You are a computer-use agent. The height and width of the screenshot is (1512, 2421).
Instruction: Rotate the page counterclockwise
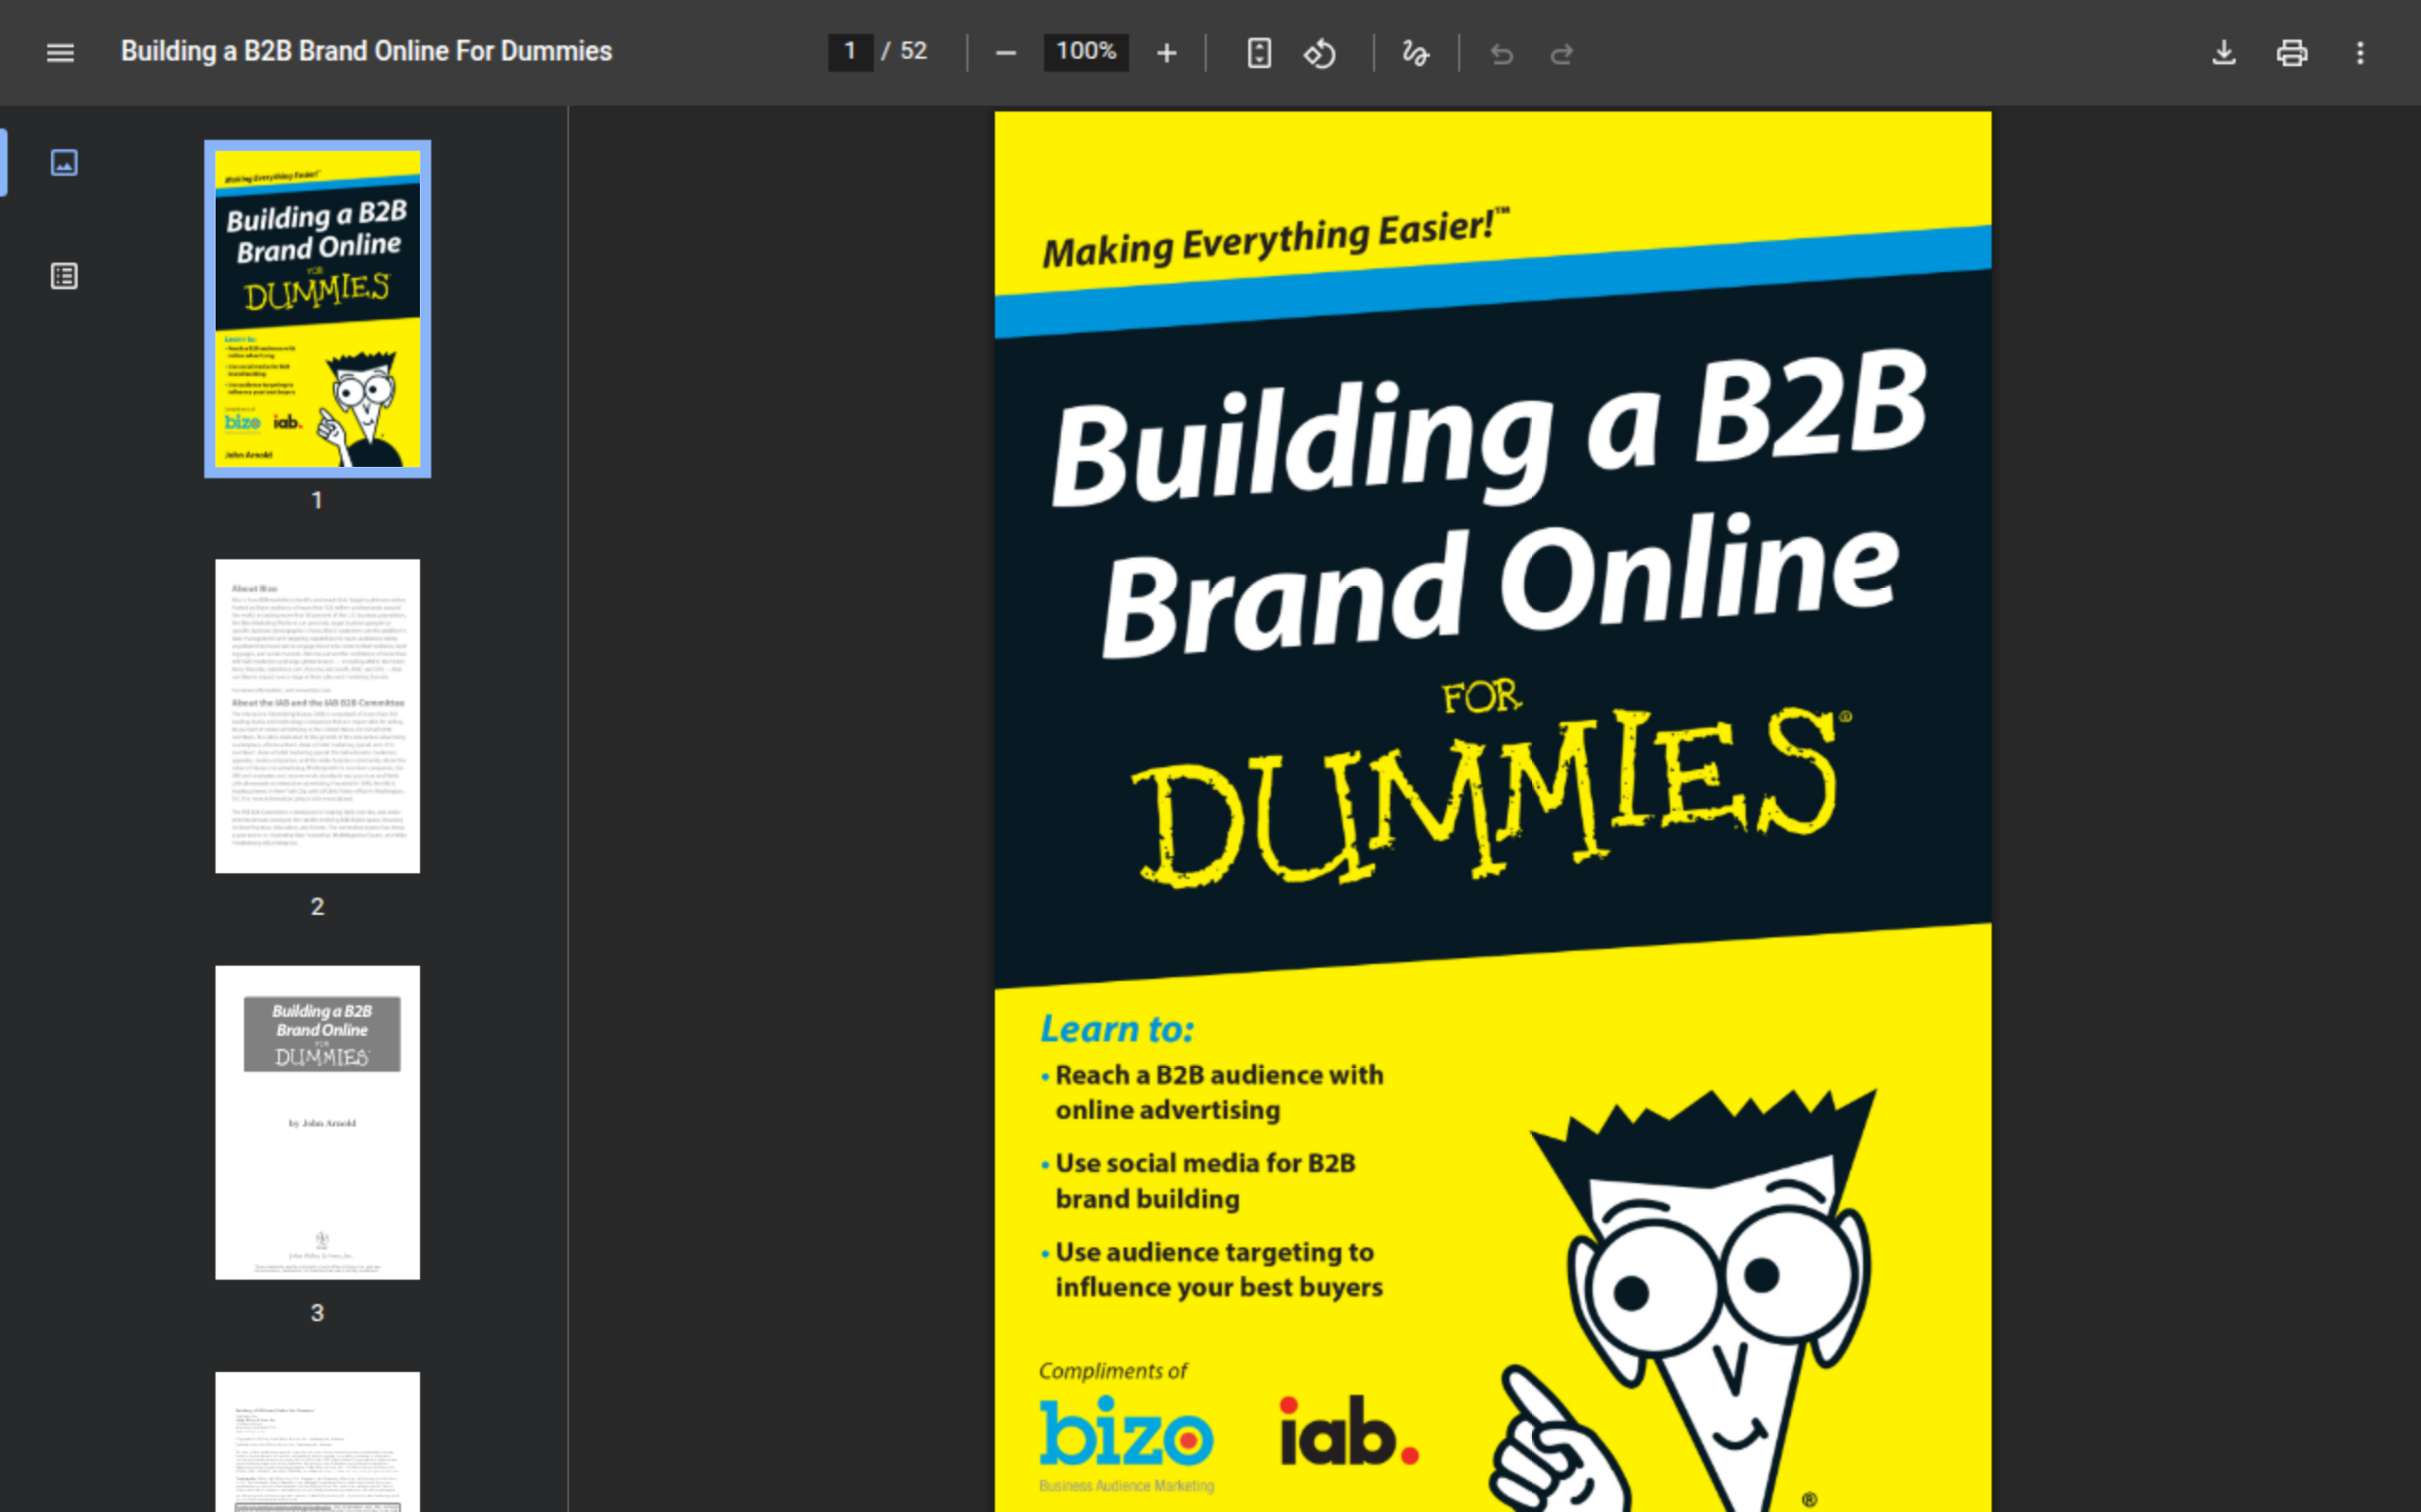tap(1319, 53)
